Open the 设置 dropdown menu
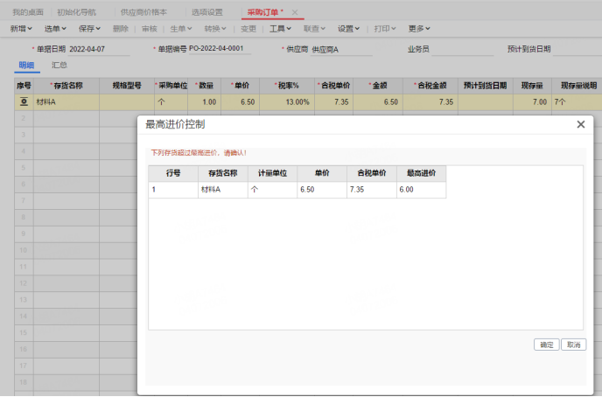This screenshot has height=397, width=602. (x=351, y=29)
